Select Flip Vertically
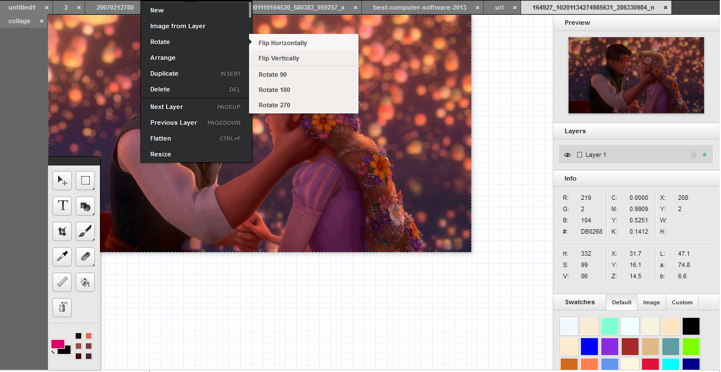This screenshot has width=721, height=372. click(304, 58)
